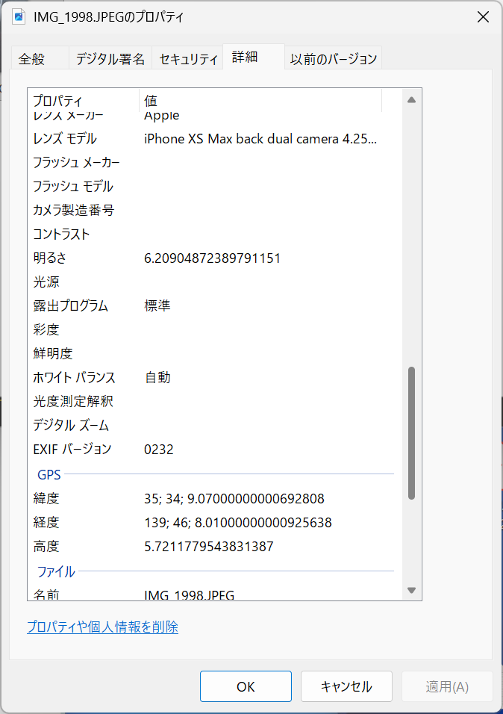Viewport: 503px width, 714px height.
Task: Click the 高度 altitude value
Action: pos(209,546)
